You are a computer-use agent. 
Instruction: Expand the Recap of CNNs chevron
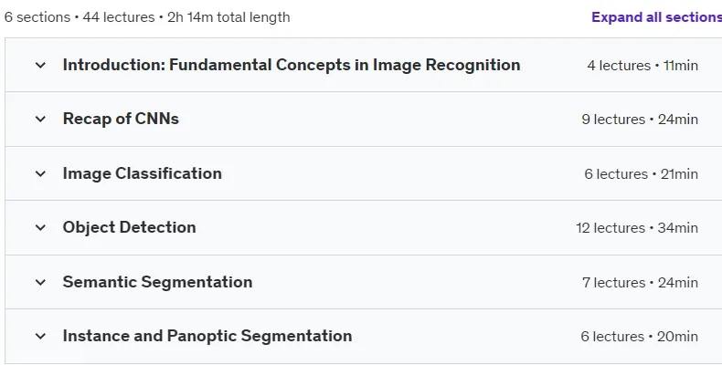tap(40, 119)
